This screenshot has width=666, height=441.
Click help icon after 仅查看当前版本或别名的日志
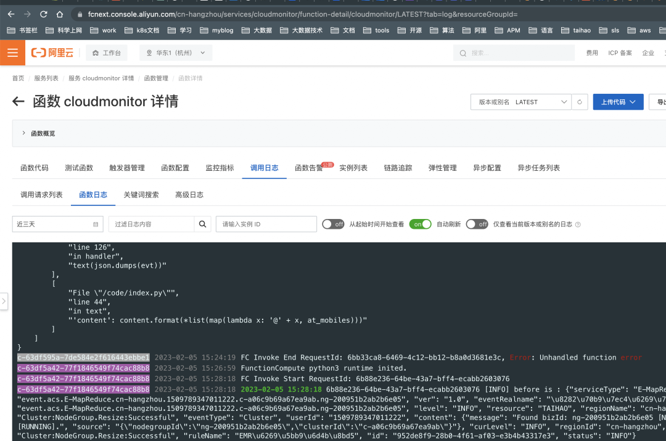[x=578, y=225]
